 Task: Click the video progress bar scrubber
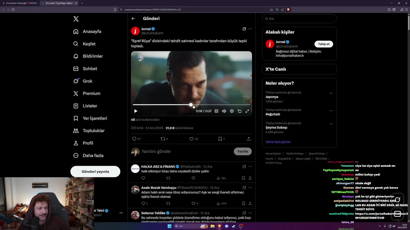[x=191, y=105]
